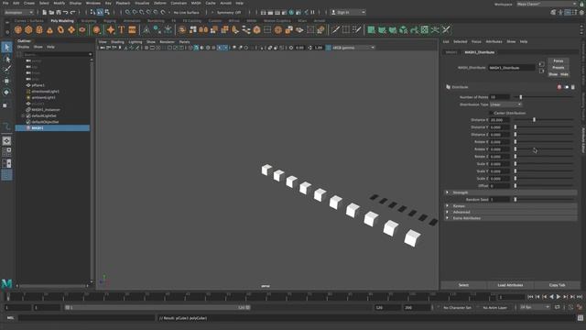
Task: Open the Windows menu in the menu bar
Action: coord(93,3)
